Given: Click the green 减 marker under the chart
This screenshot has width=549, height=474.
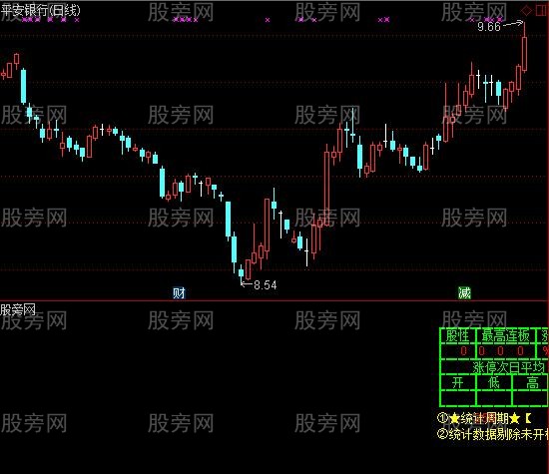Looking at the screenshot, I should 464,292.
